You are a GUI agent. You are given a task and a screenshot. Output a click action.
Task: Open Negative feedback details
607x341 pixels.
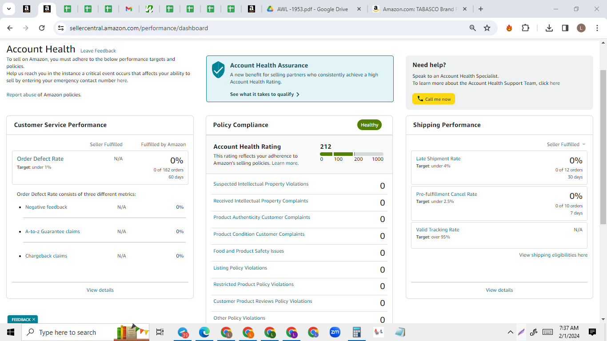pyautogui.click(x=46, y=207)
